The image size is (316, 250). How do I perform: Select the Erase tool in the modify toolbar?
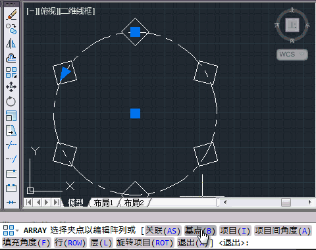click(x=11, y=14)
